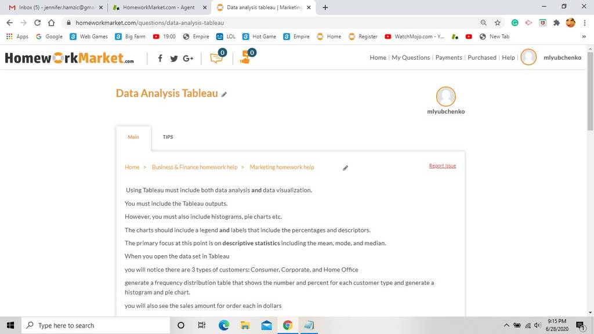
Task: Go to the browser home page
Action: coord(51,23)
